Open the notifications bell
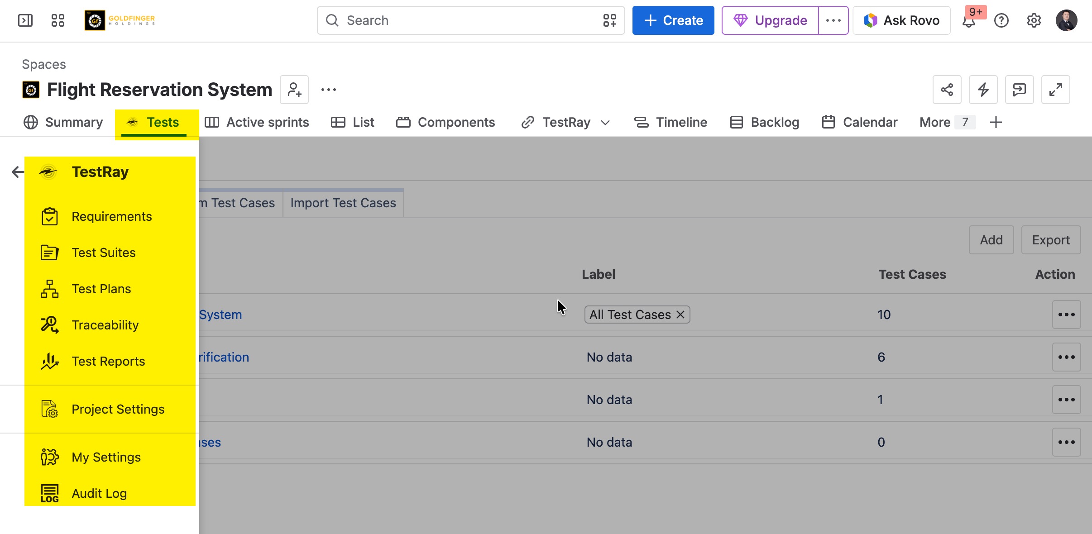This screenshot has height=534, width=1092. pyautogui.click(x=969, y=20)
